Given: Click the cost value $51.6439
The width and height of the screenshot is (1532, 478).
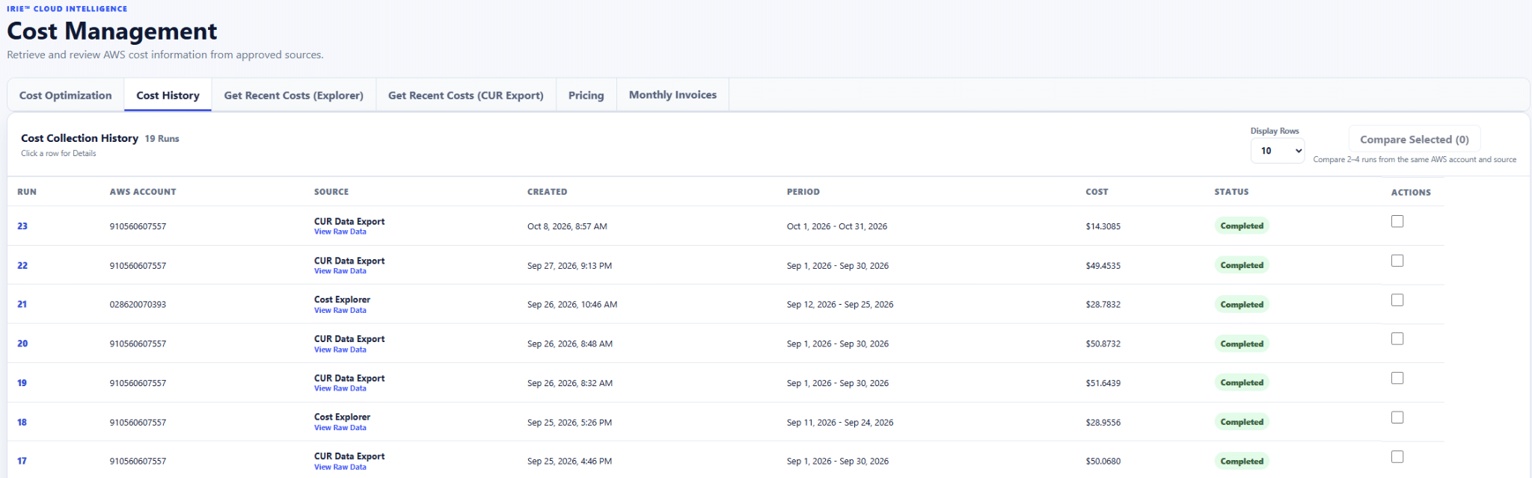Looking at the screenshot, I should pos(1103,383).
